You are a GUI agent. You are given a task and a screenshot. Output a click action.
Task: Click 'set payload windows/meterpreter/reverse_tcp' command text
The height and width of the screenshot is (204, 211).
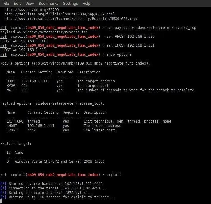(x=151, y=28)
